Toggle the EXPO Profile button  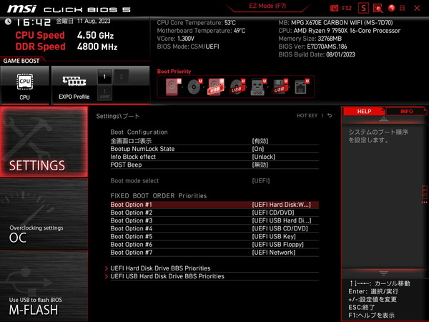pos(74,85)
